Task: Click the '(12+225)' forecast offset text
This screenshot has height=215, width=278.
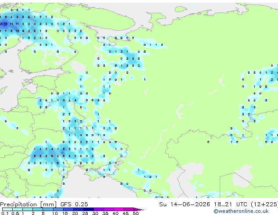Action: click(264, 204)
